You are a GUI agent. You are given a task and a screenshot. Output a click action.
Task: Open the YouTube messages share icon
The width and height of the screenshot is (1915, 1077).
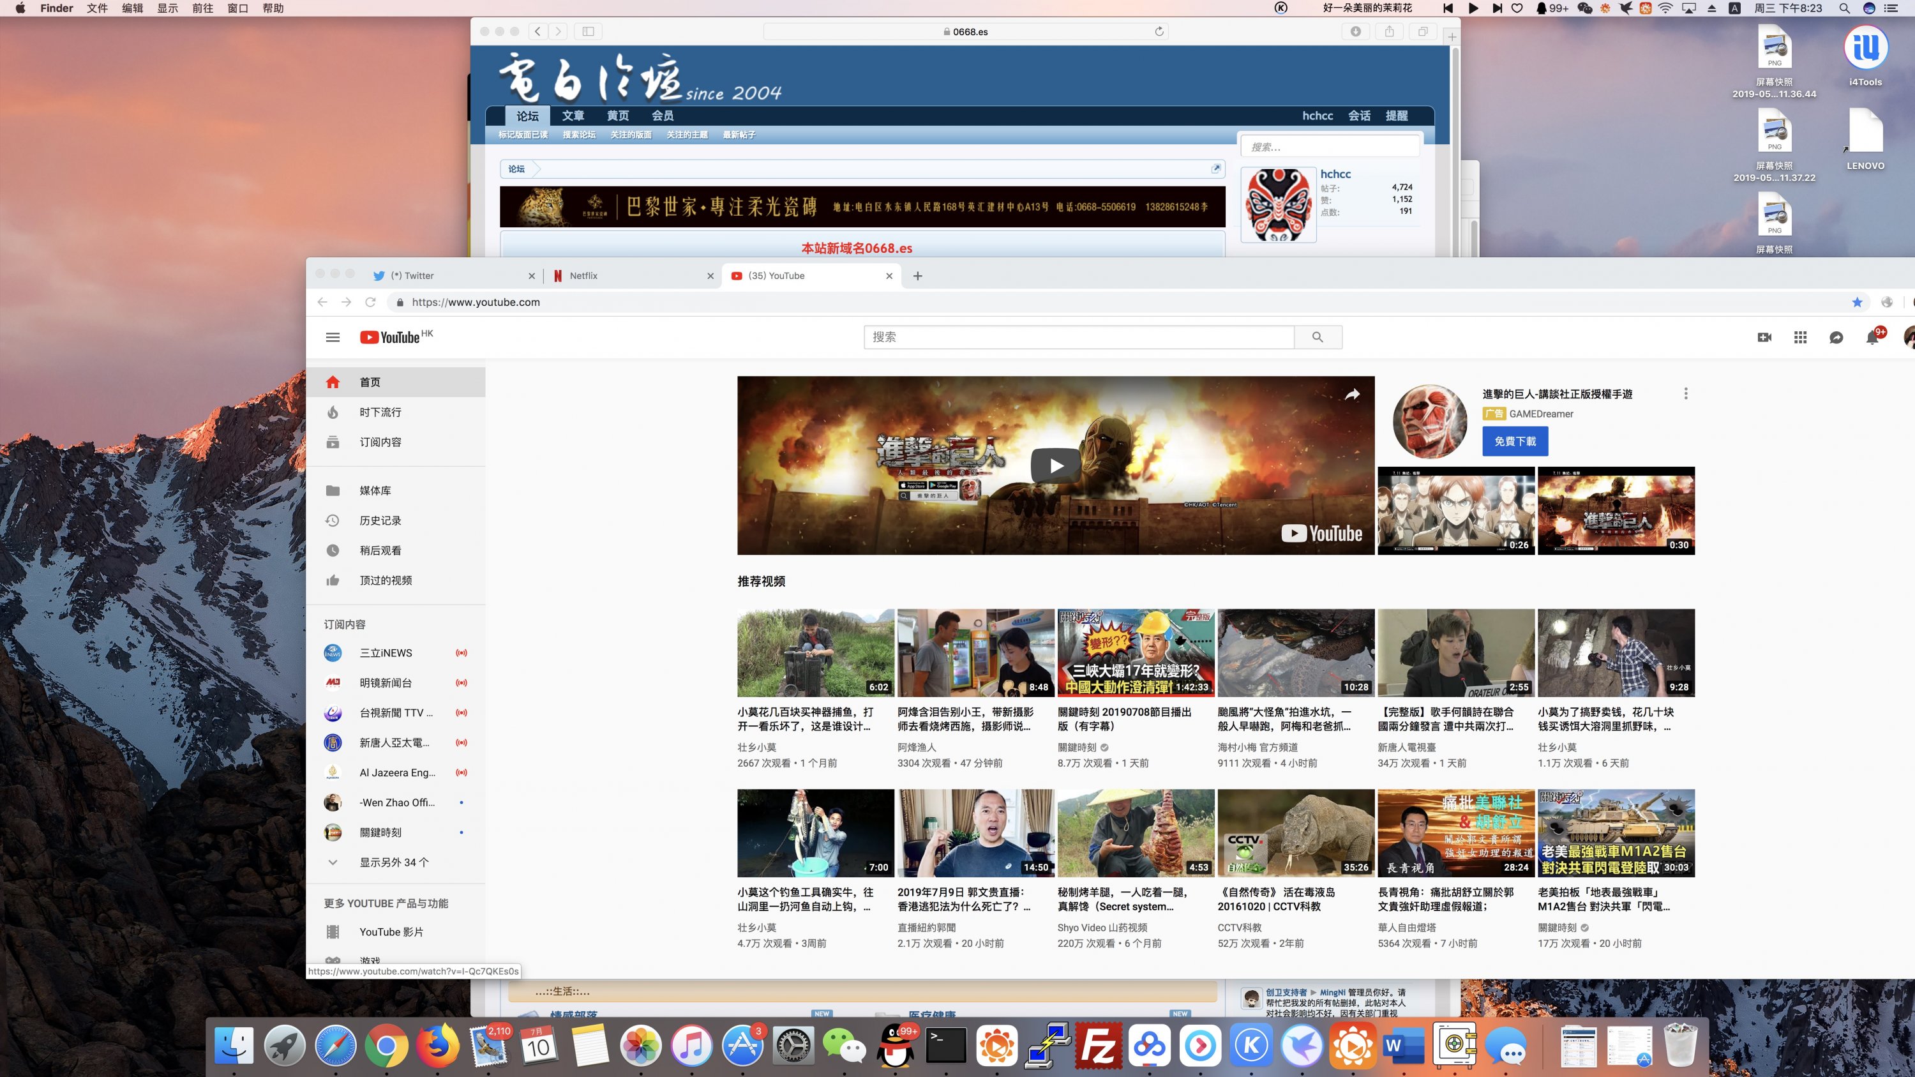click(x=1835, y=338)
